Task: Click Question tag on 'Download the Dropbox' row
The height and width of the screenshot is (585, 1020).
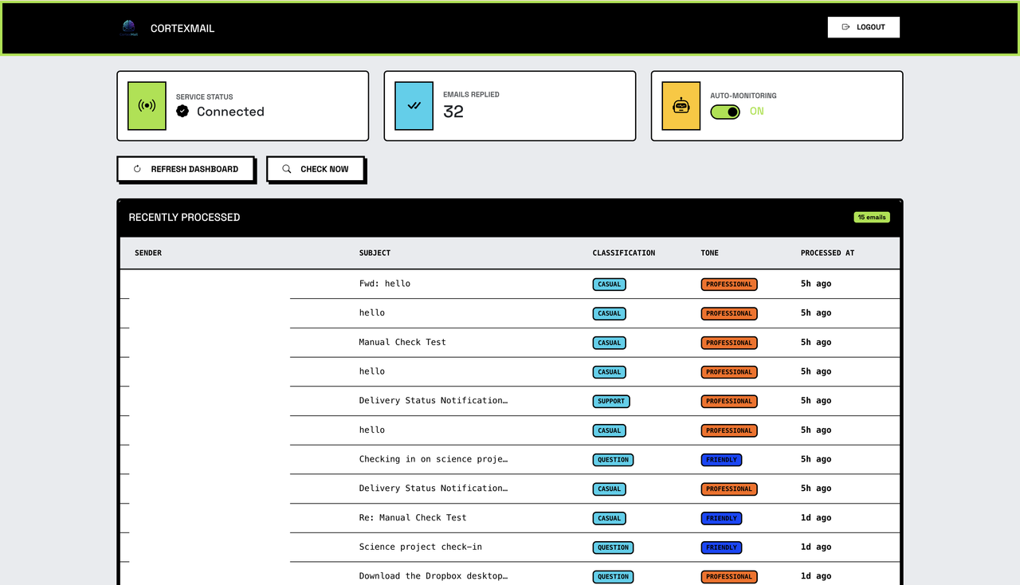Action: coord(613,576)
